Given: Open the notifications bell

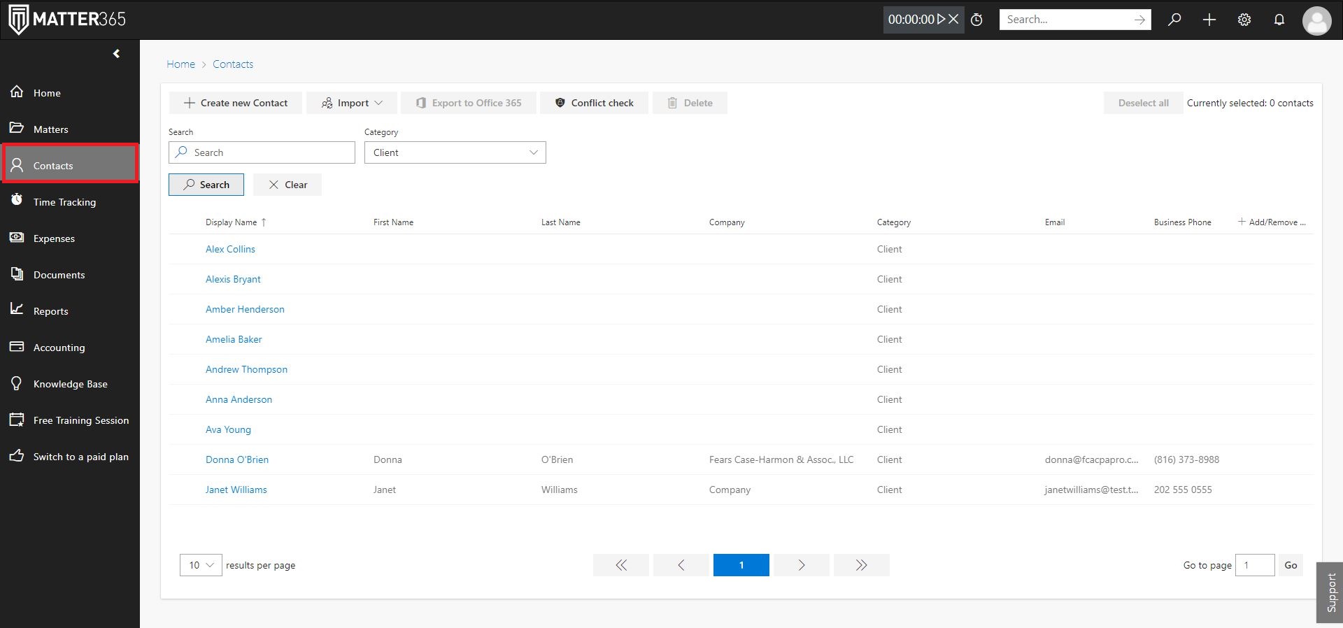Looking at the screenshot, I should coord(1279,20).
